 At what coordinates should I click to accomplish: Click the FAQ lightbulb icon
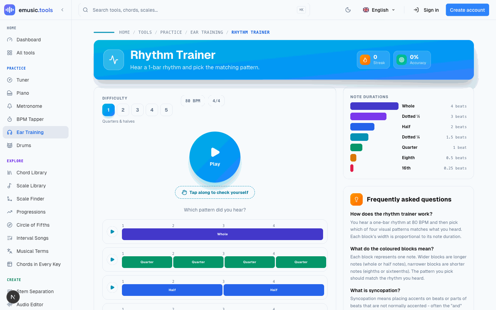(356, 199)
